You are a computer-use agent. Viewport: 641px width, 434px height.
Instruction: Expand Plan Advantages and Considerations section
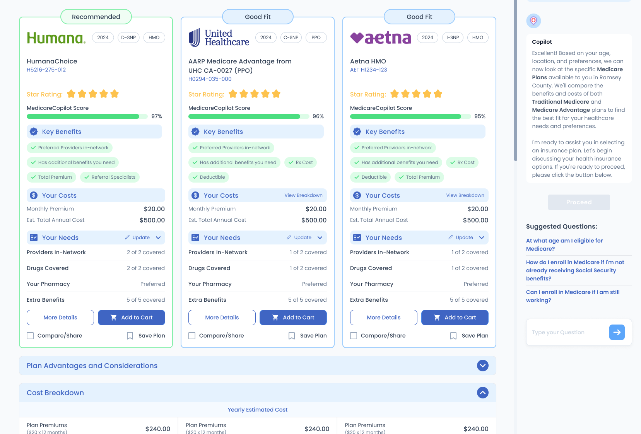482,365
